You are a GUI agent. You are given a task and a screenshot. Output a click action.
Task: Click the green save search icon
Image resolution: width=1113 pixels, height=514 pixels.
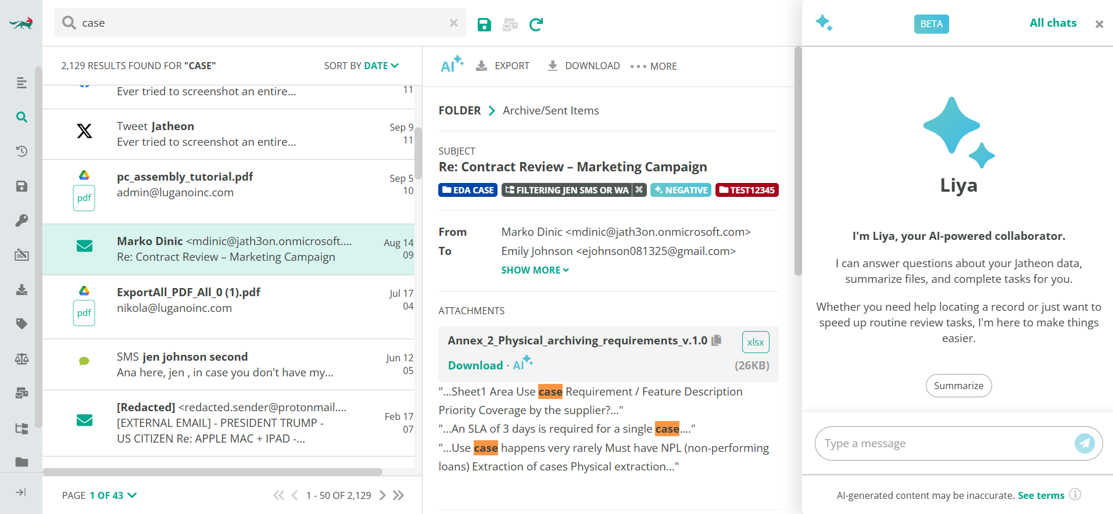tap(484, 24)
